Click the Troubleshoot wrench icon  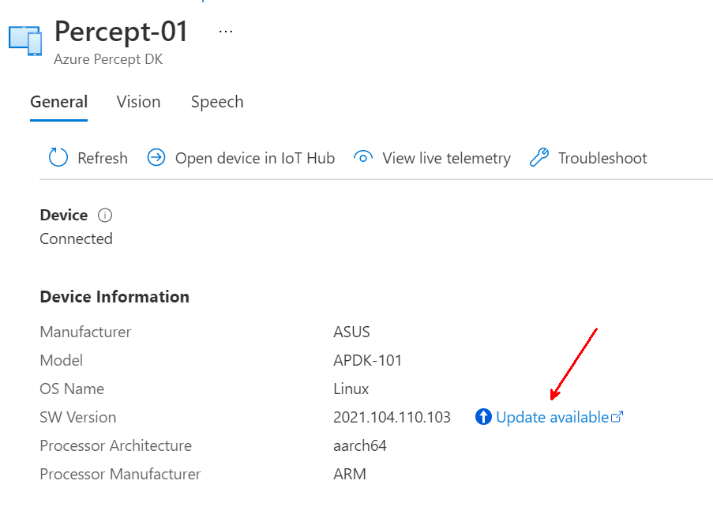pos(539,157)
